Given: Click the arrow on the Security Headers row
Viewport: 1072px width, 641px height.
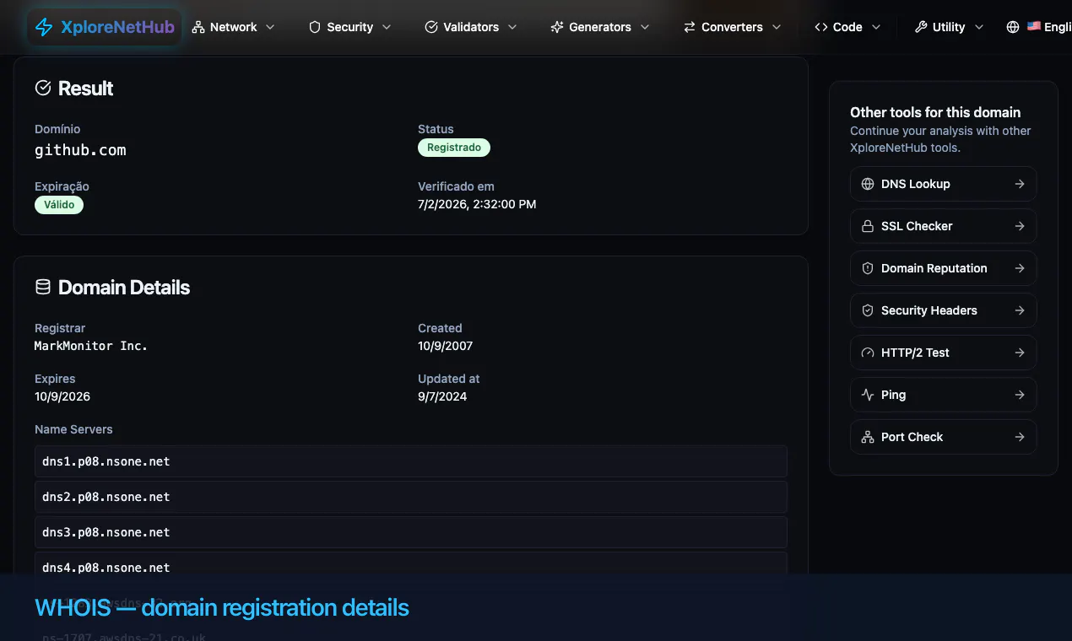Looking at the screenshot, I should pyautogui.click(x=1020, y=310).
